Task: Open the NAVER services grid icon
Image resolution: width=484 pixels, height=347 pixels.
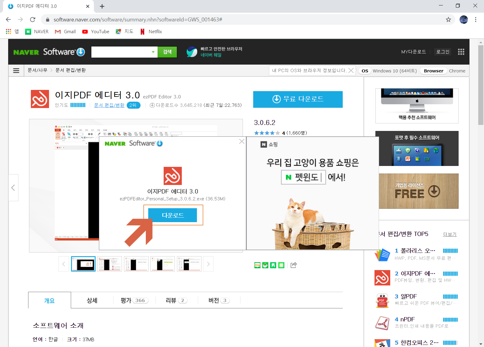Action: click(461, 52)
